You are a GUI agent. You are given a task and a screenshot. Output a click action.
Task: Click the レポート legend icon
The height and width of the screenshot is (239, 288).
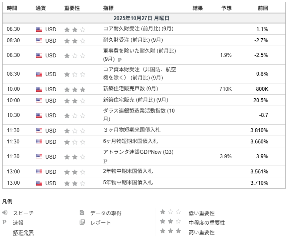pos(82,222)
